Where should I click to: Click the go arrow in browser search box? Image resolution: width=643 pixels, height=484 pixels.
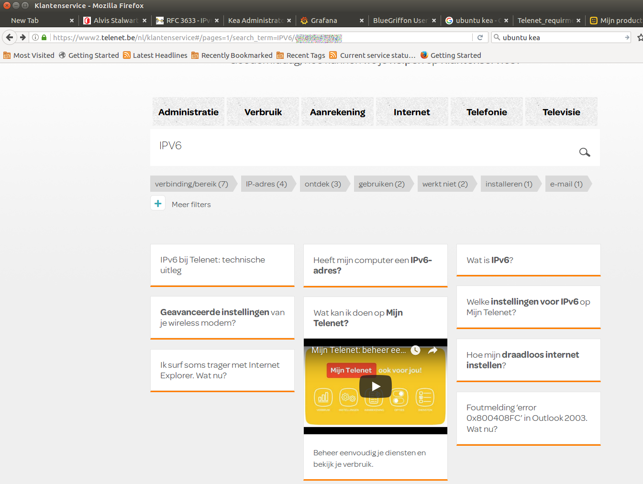pyautogui.click(x=627, y=37)
